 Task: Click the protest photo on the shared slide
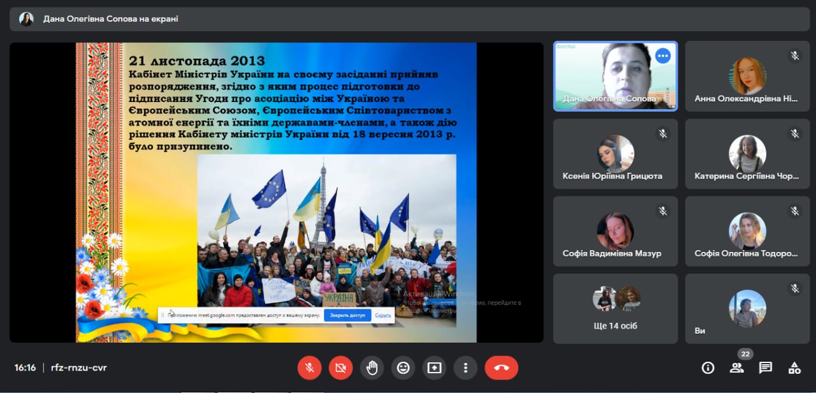[326, 241]
